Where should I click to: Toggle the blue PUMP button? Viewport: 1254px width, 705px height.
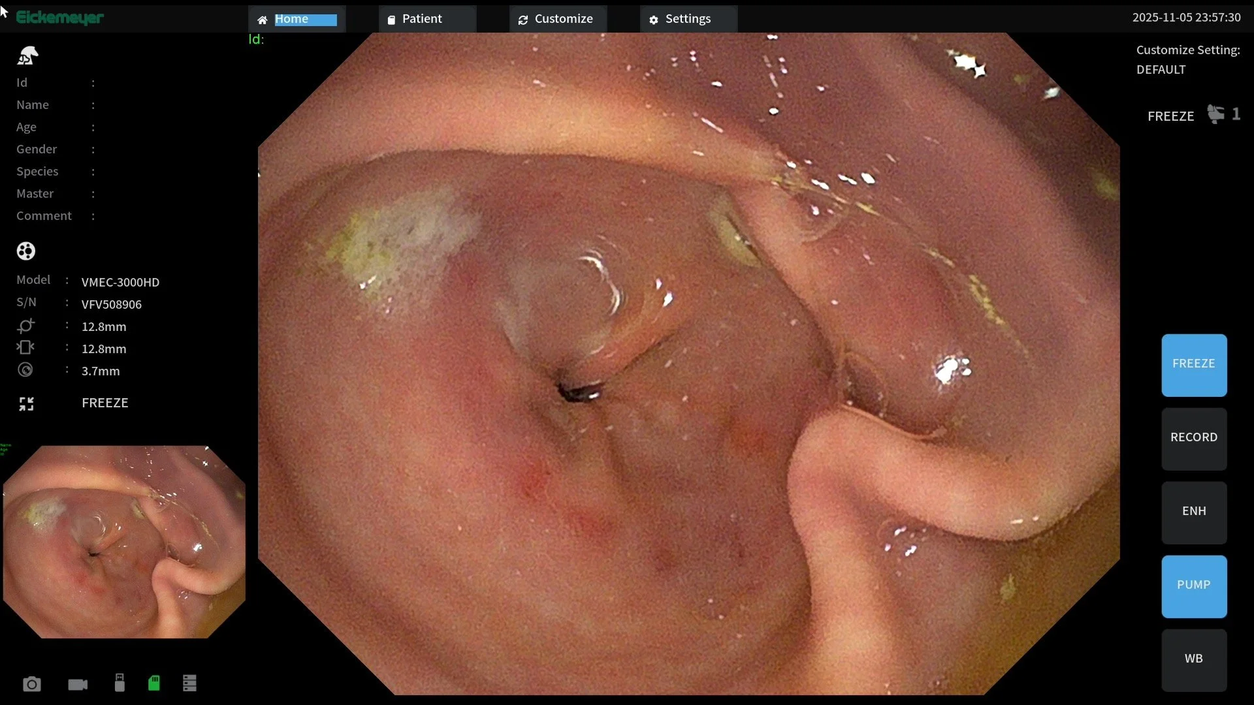(x=1193, y=586)
